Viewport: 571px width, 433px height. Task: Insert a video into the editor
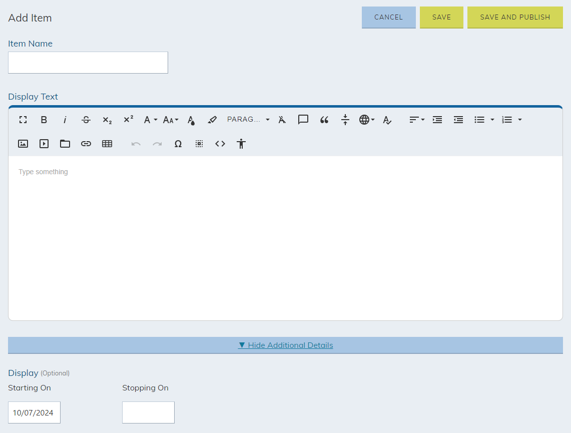pos(44,144)
